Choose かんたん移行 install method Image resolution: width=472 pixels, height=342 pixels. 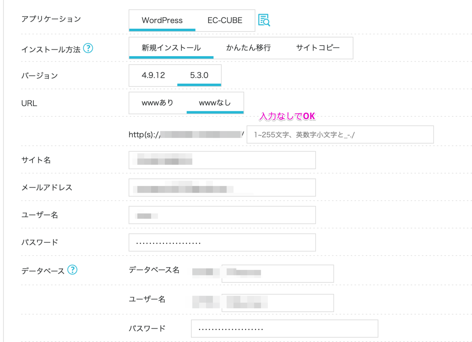tap(248, 48)
